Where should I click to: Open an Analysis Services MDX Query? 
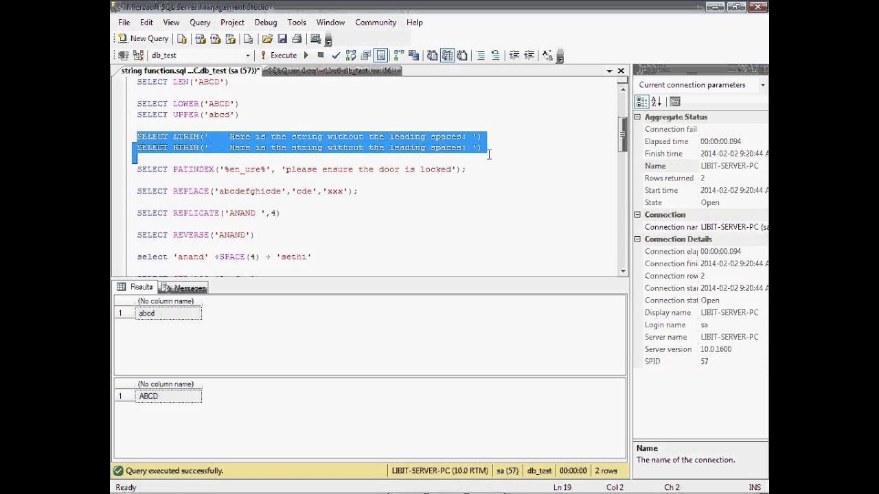(200, 39)
